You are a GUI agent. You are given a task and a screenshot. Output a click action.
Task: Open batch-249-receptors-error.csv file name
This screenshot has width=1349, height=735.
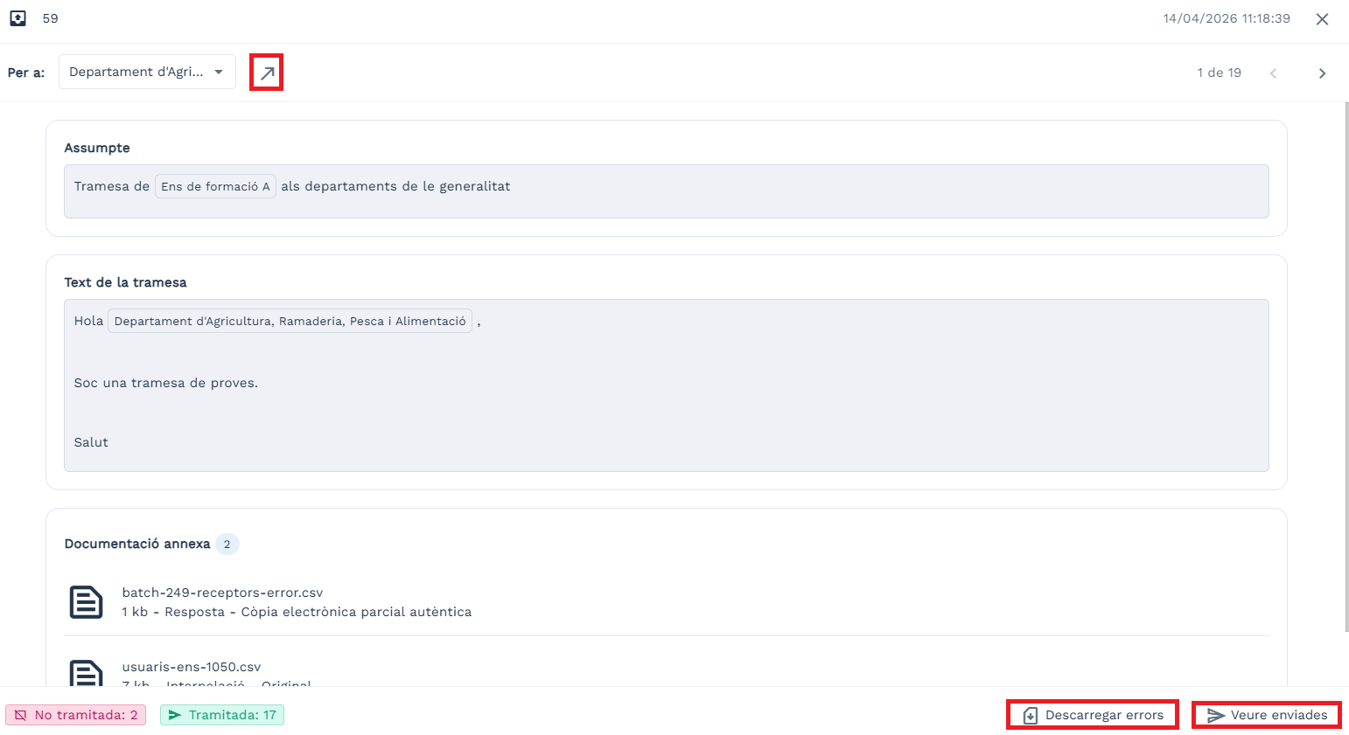point(222,593)
